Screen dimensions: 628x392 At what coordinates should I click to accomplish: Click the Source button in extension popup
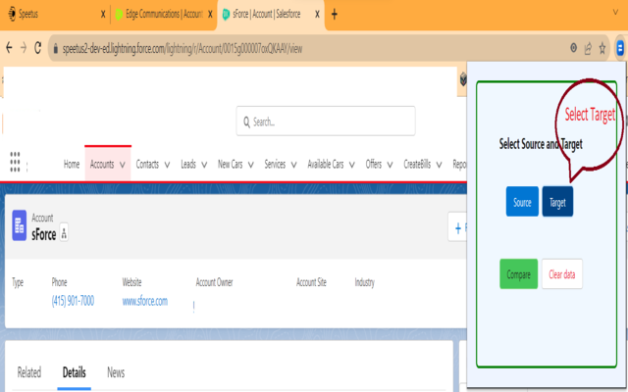522,202
